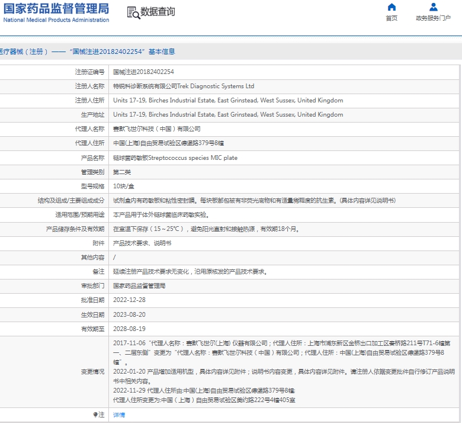462x424 pixels.
Task: Click the 结构及组成/主要组成成分 label
Action: 71,200
